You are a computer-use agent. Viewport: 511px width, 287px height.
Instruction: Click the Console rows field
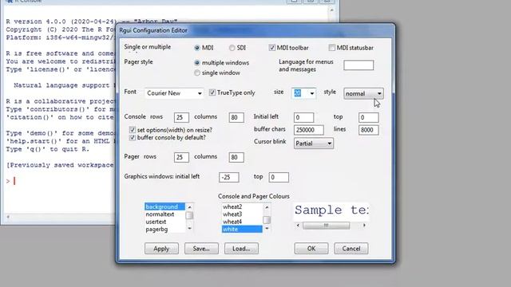pyautogui.click(x=181, y=117)
